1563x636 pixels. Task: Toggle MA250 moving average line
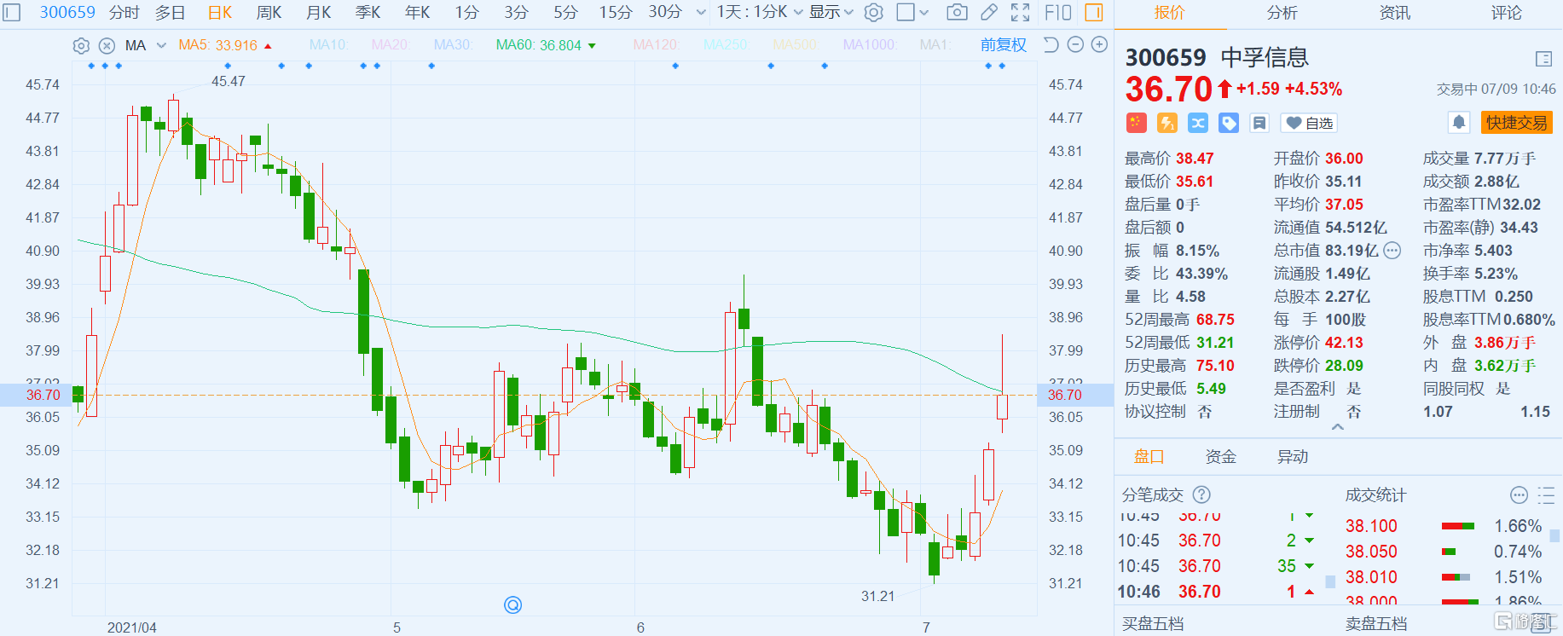pyautogui.click(x=725, y=45)
